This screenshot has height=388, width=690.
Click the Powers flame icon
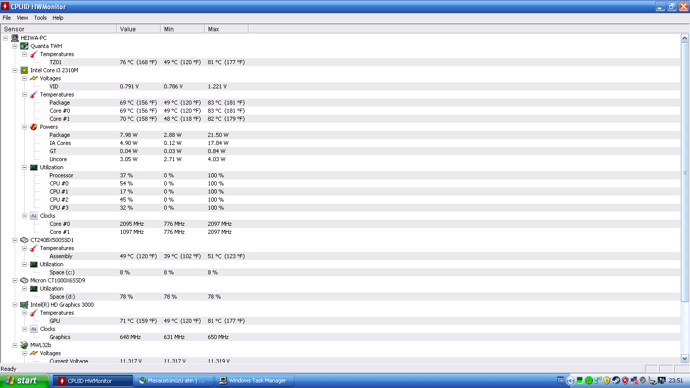(34, 127)
